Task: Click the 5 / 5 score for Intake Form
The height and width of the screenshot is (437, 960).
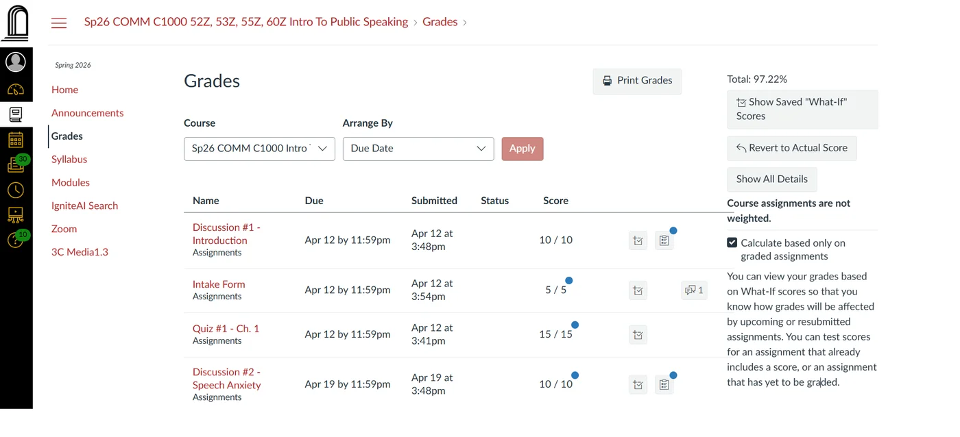Action: click(555, 290)
